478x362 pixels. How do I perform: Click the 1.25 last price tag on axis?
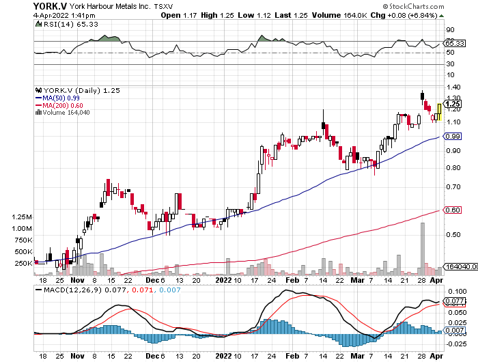pos(453,105)
